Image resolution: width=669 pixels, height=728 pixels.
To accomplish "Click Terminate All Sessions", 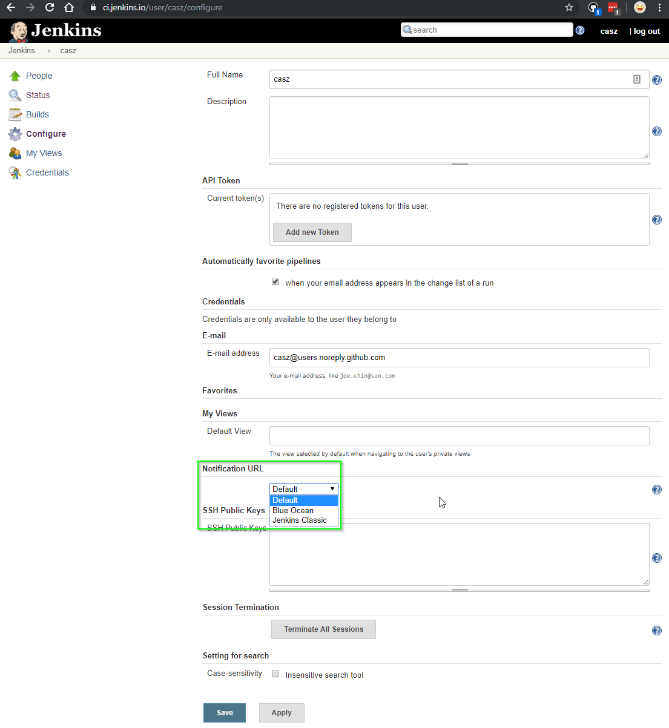I will tap(323, 629).
